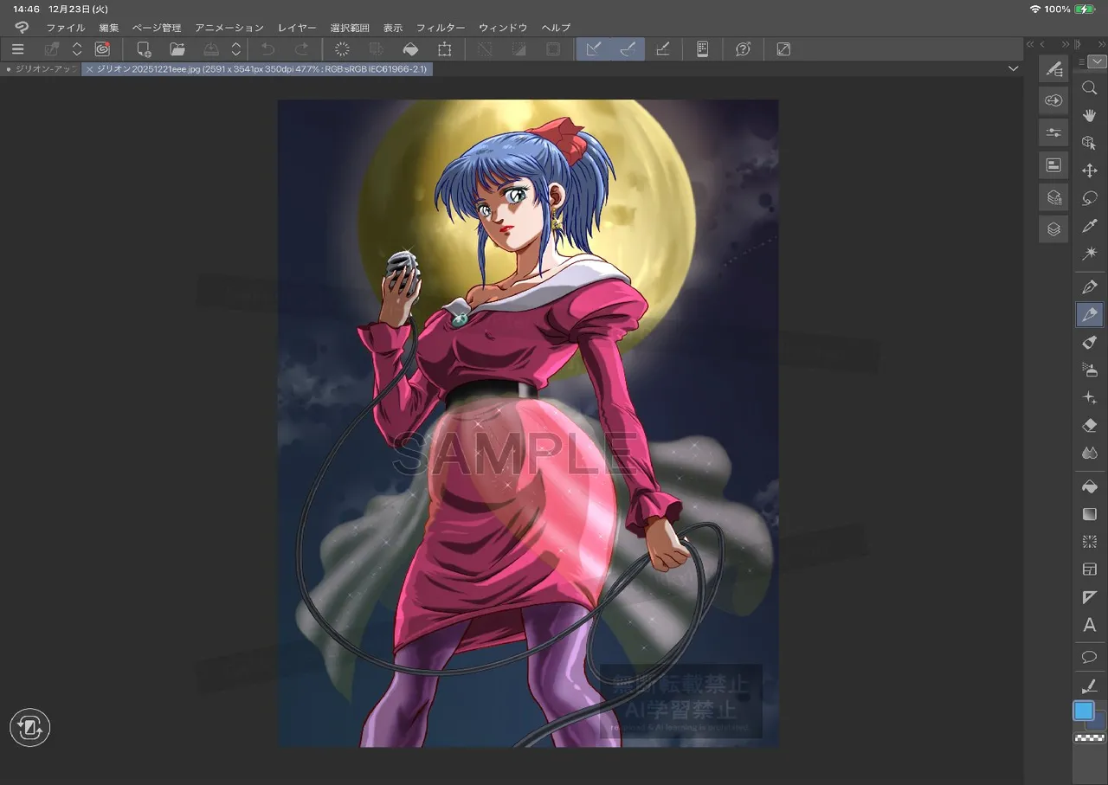Open the hamburger main menu
Viewport: 1108px width, 785px height.
pos(17,49)
